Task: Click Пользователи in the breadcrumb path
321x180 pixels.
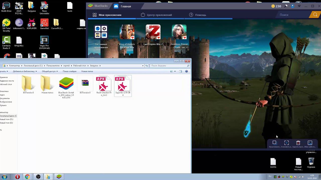Action: [53, 66]
